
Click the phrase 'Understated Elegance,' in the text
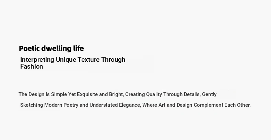pyautogui.click(x=115, y=105)
